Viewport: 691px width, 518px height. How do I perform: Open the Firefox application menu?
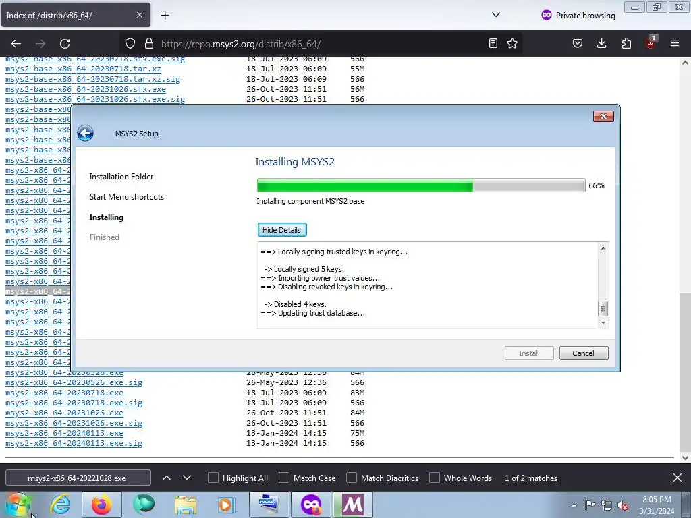point(675,43)
